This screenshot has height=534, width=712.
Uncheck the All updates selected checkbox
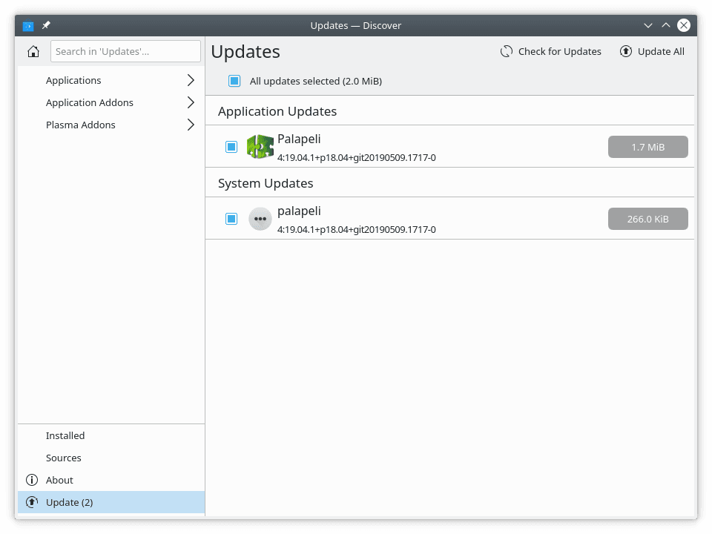[x=234, y=81]
